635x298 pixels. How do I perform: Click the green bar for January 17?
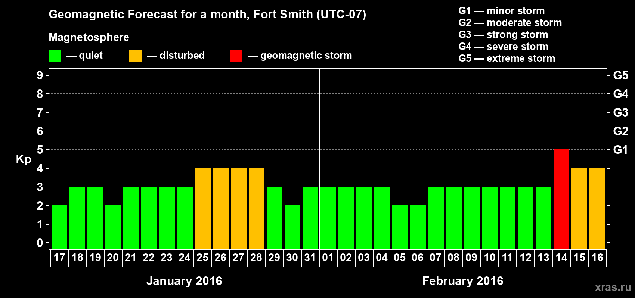pos(59,227)
